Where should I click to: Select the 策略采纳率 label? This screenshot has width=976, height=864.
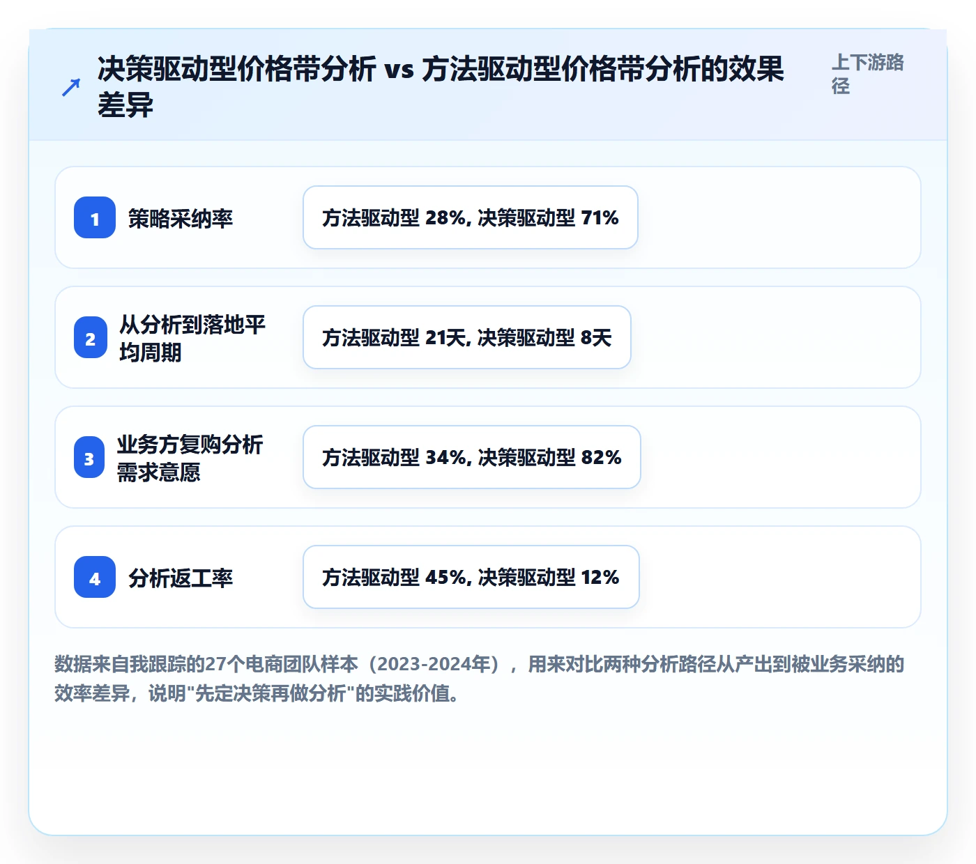tap(181, 218)
